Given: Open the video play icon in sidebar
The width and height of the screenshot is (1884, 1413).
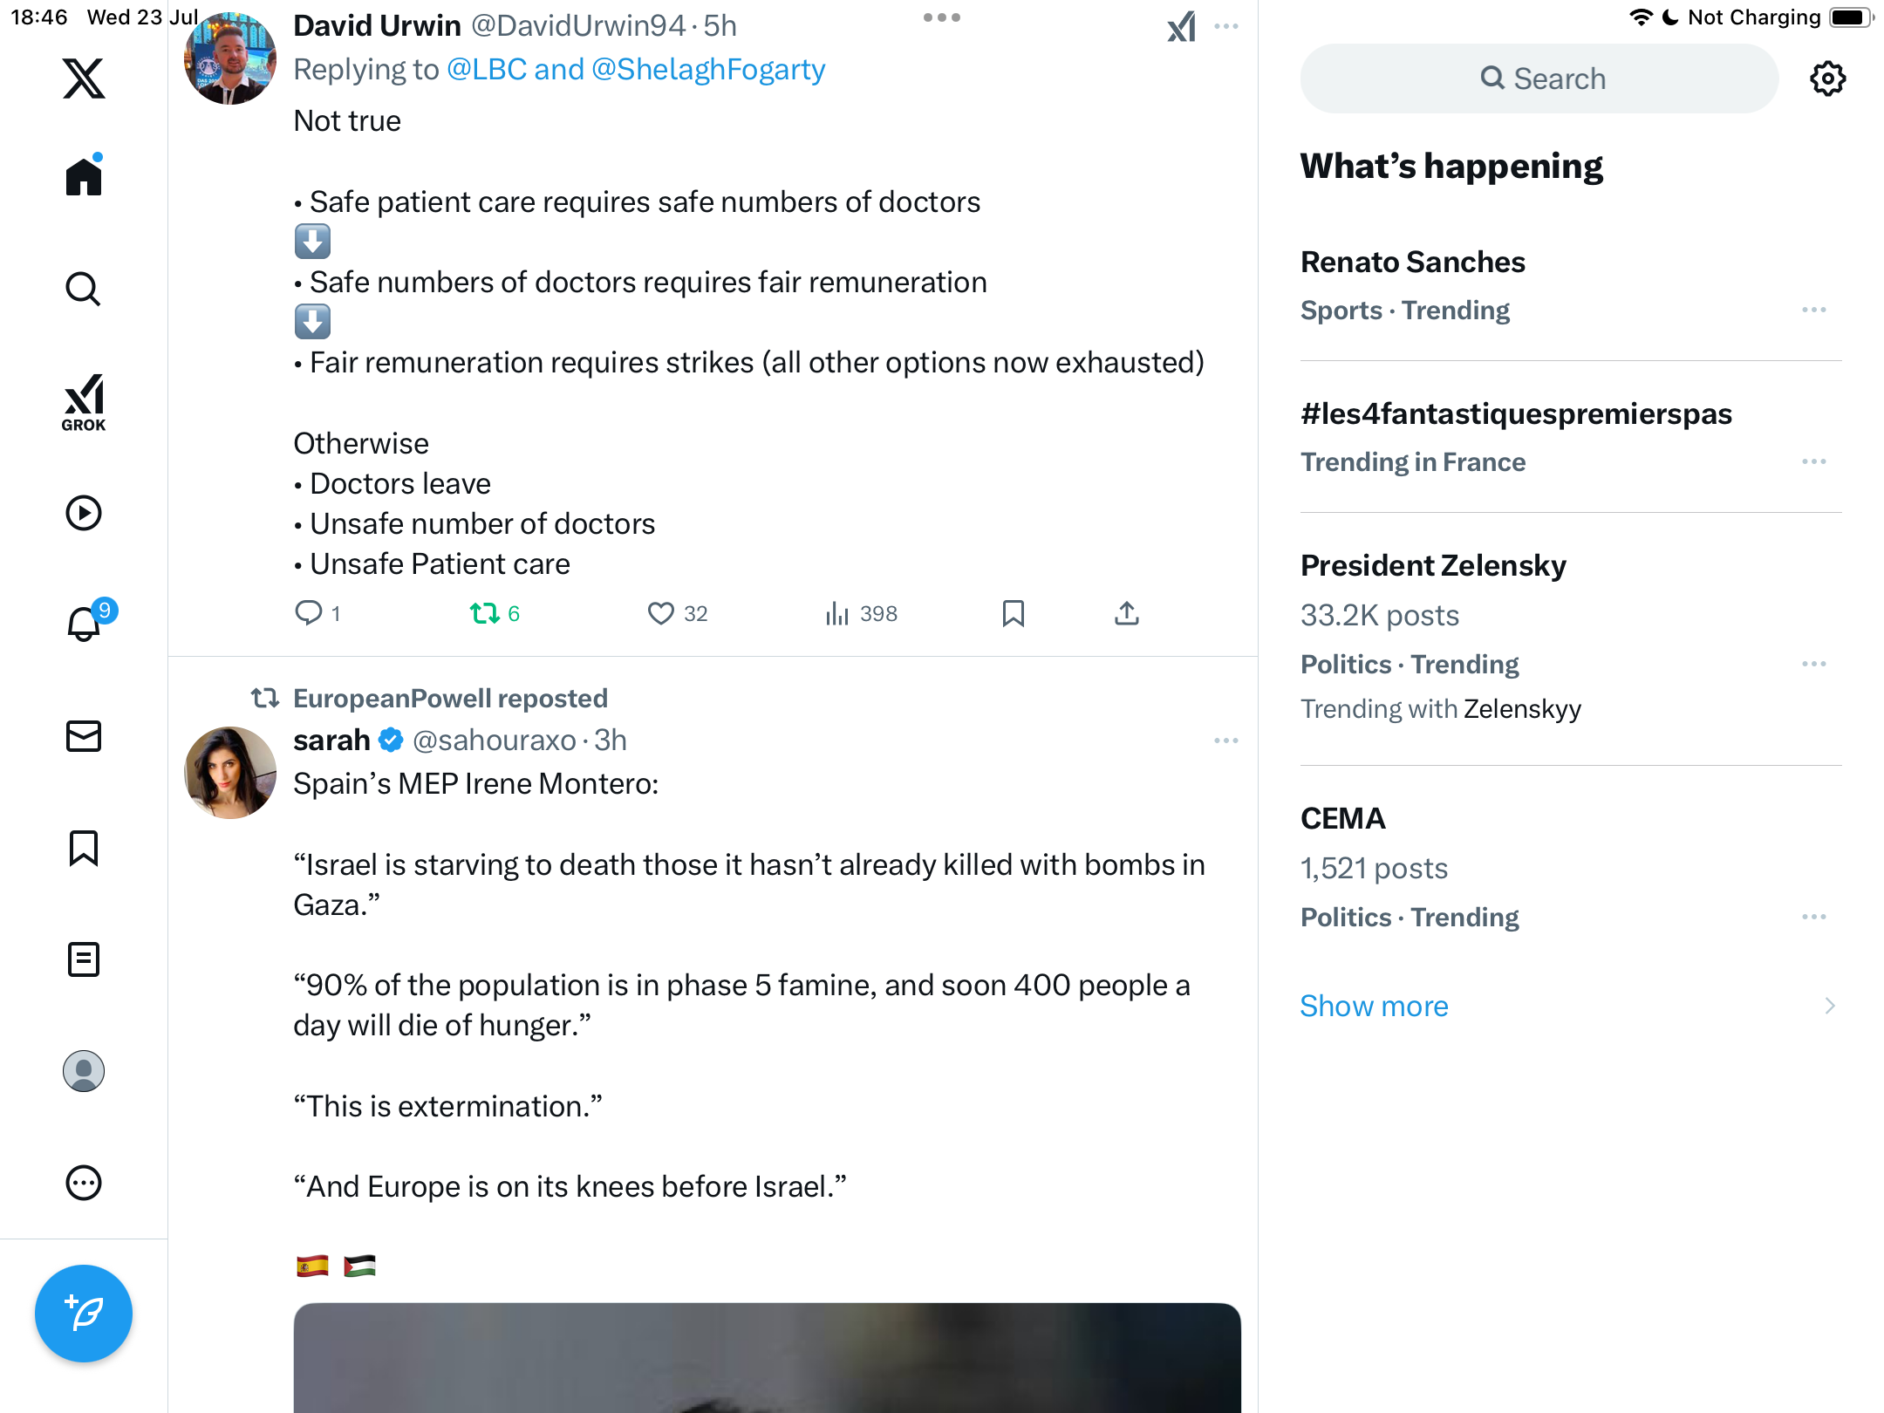Looking at the screenshot, I should click(x=84, y=513).
